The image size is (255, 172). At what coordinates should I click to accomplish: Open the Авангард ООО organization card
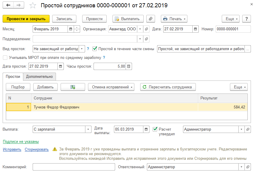(x=146, y=29)
